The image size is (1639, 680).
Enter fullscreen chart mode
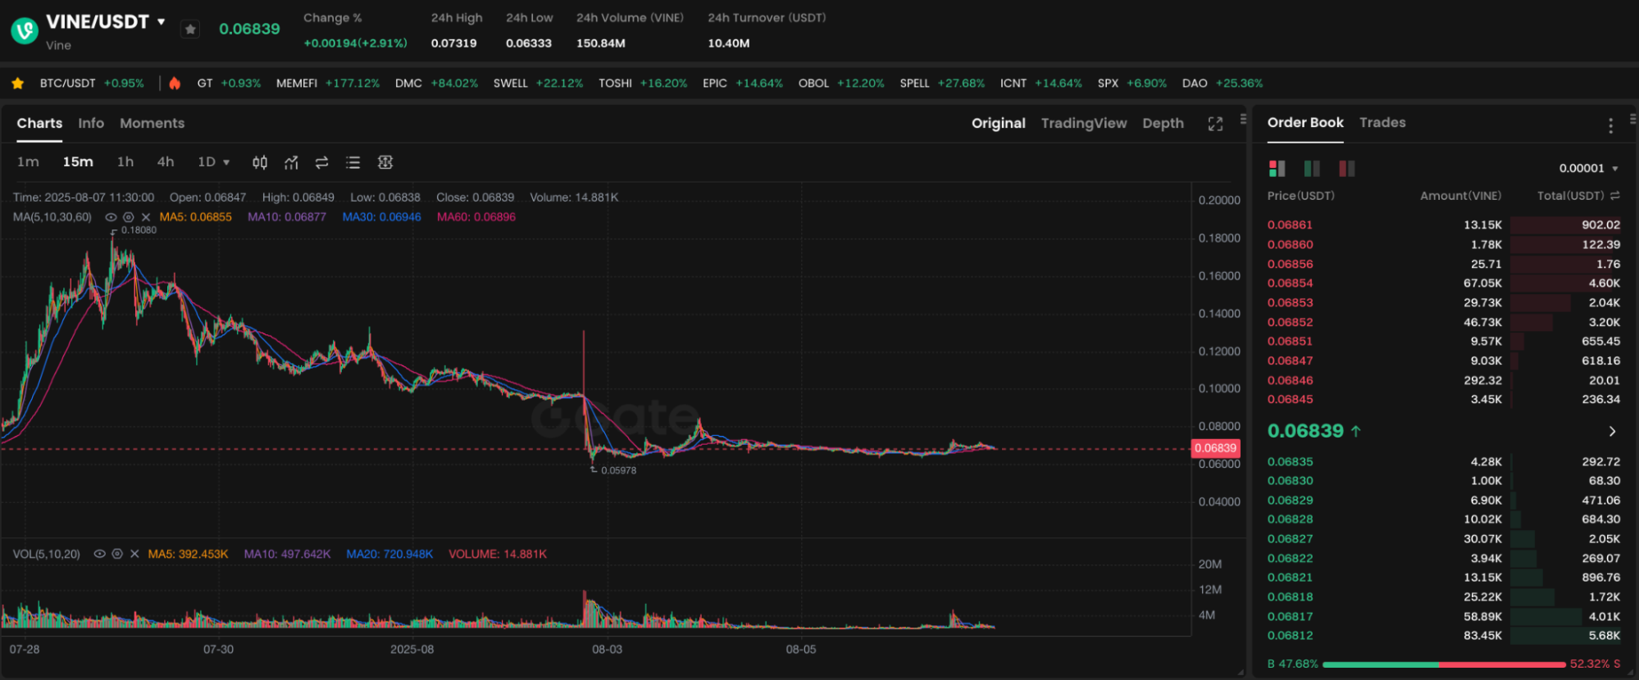click(1215, 124)
